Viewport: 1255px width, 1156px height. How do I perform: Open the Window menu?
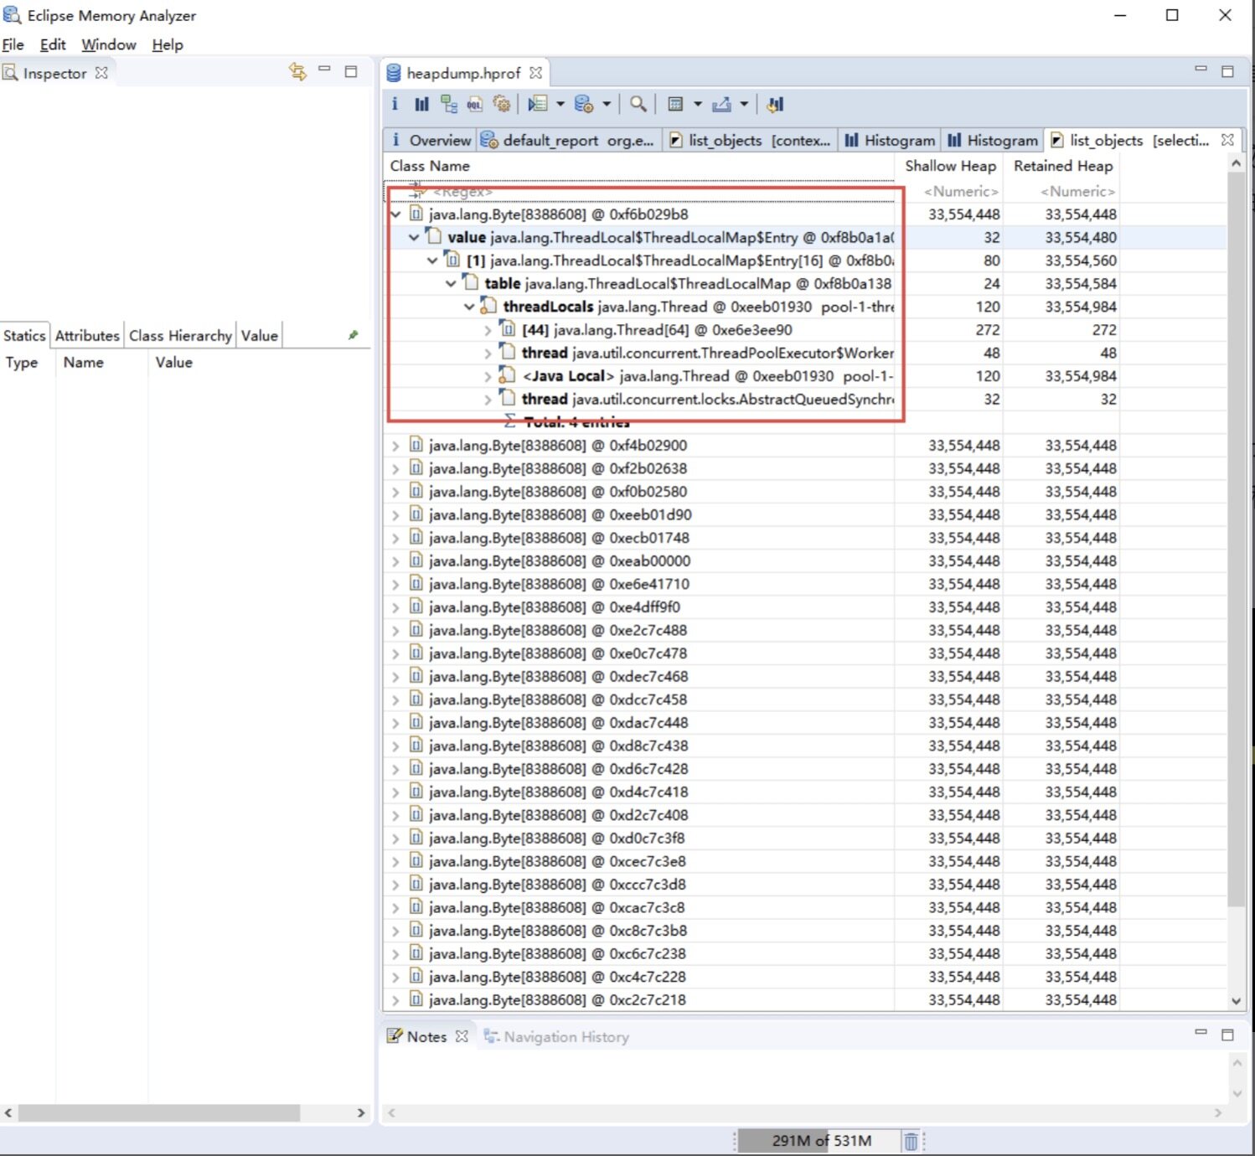pyautogui.click(x=108, y=44)
